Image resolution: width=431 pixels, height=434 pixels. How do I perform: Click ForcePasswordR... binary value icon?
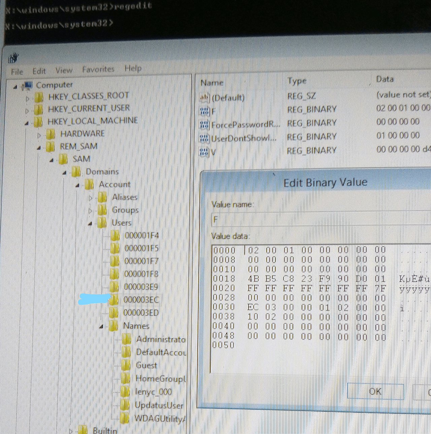[x=204, y=125]
